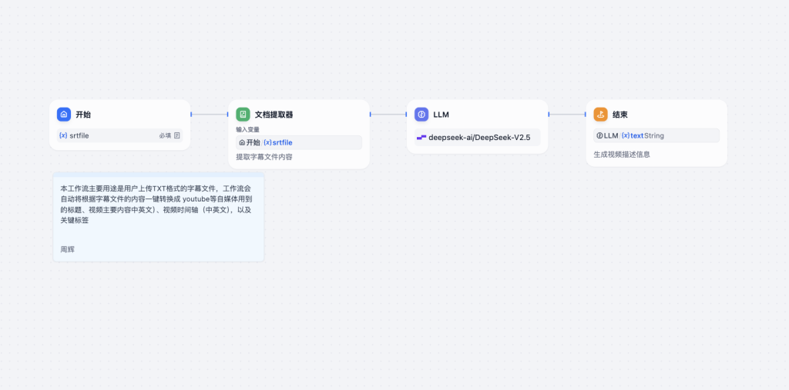Click the author name 周辉 in the note
Image resolution: width=789 pixels, height=390 pixels.
(x=68, y=249)
